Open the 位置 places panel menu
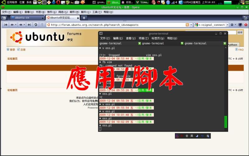Screen dimensions: 249x156 pyautogui.click(x=22, y=2)
